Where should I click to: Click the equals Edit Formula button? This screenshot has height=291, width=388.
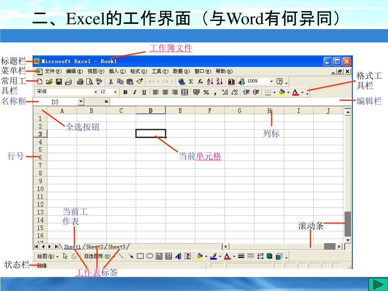[x=106, y=102]
